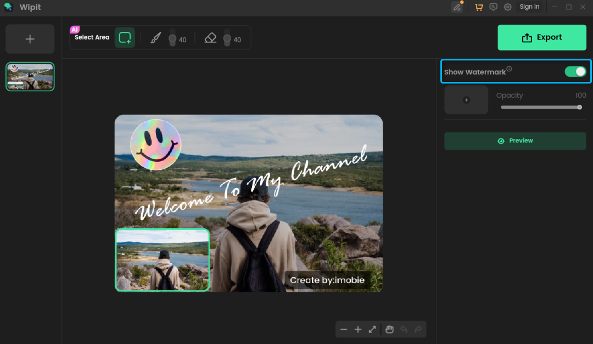This screenshot has width=593, height=344.
Task: Open the app settings gear
Action: click(507, 7)
